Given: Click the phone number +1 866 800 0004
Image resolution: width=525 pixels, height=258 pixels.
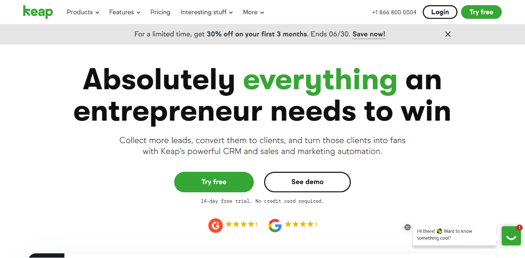Looking at the screenshot, I should tap(394, 12).
